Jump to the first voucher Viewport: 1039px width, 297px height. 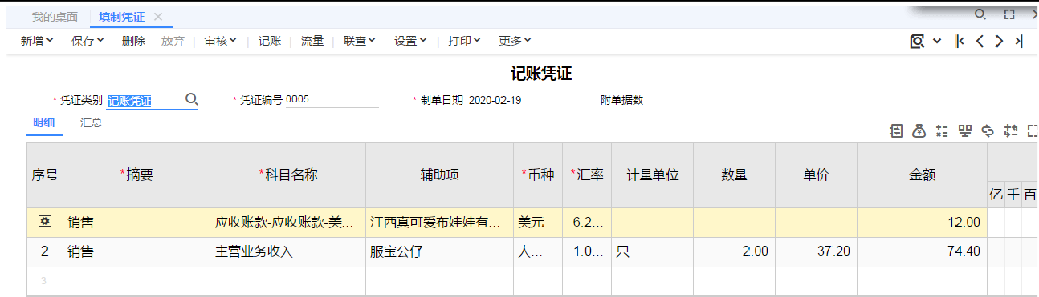click(960, 41)
